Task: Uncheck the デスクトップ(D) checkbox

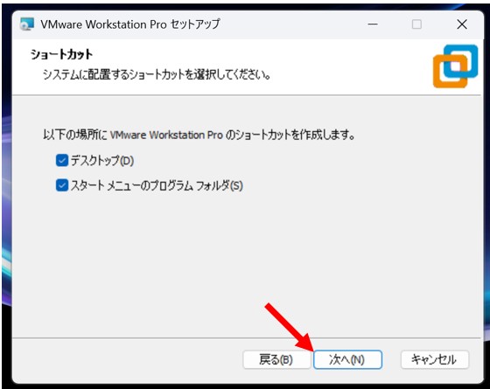Action: coord(62,161)
